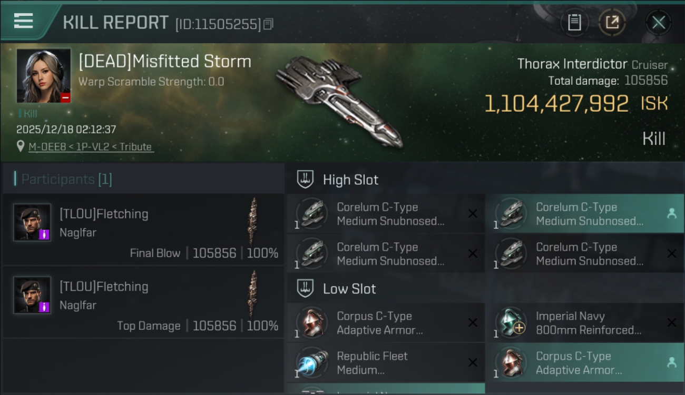685x395 pixels.
Task: Click the share kill report icon
Action: (612, 22)
